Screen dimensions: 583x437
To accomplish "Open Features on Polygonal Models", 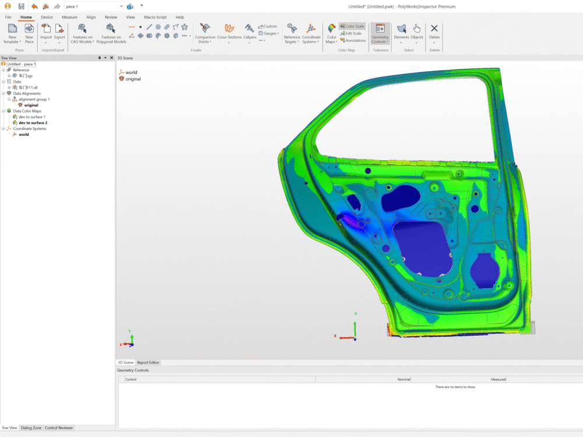I will tap(111, 34).
